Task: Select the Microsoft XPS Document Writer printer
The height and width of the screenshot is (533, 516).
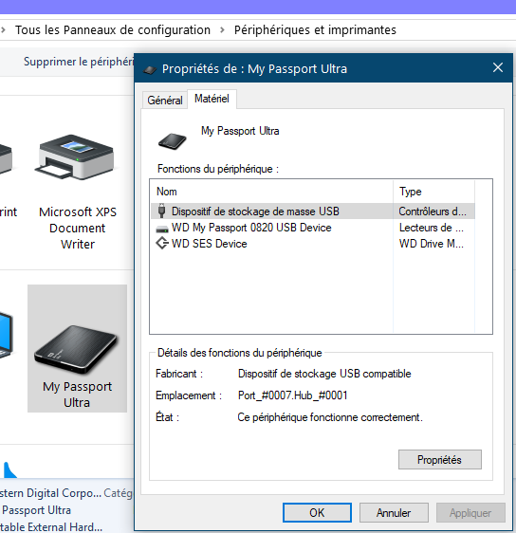Action: coord(77,193)
